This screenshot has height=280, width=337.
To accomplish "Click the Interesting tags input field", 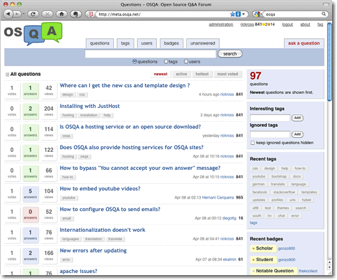I will (270, 118).
